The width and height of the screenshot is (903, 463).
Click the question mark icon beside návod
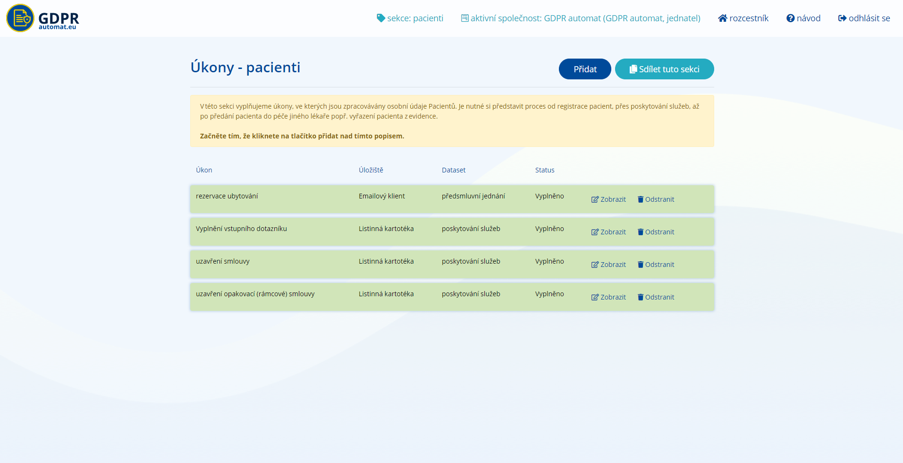(x=791, y=18)
